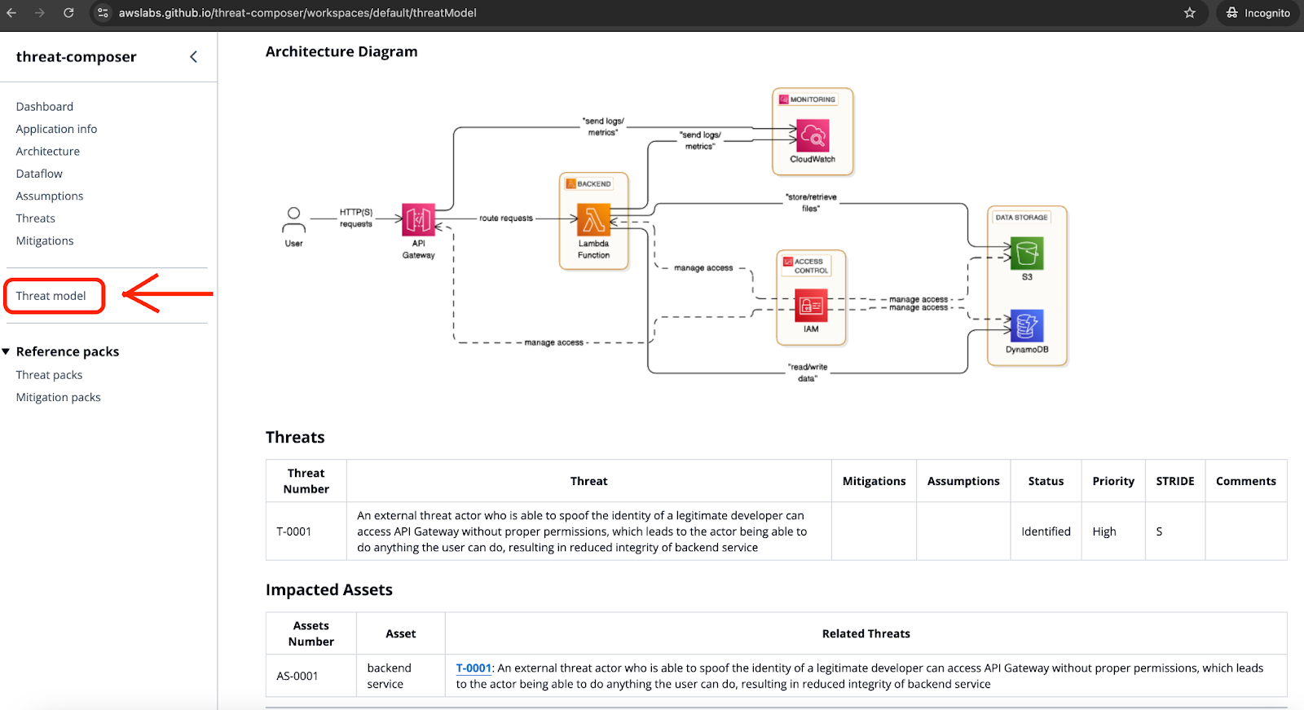Viewport: 1304px width, 710px height.
Task: Click the DynamoDB icon
Action: [x=1027, y=326]
